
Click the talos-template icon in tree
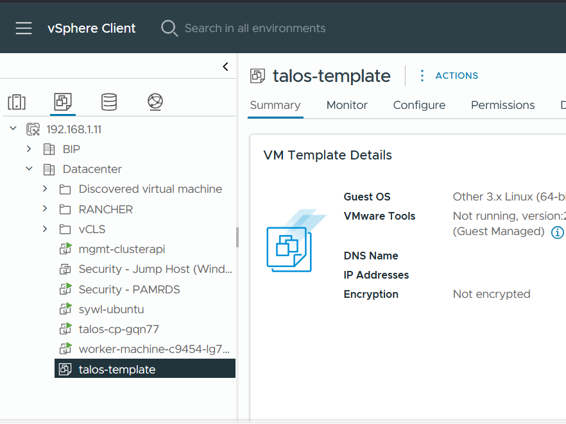click(65, 370)
